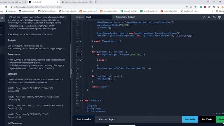Click the black Run Tests button

[x=207, y=119]
